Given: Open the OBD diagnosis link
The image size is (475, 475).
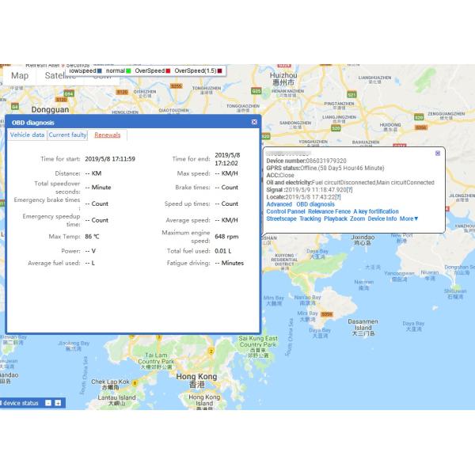Looking at the screenshot, I should click(315, 204).
